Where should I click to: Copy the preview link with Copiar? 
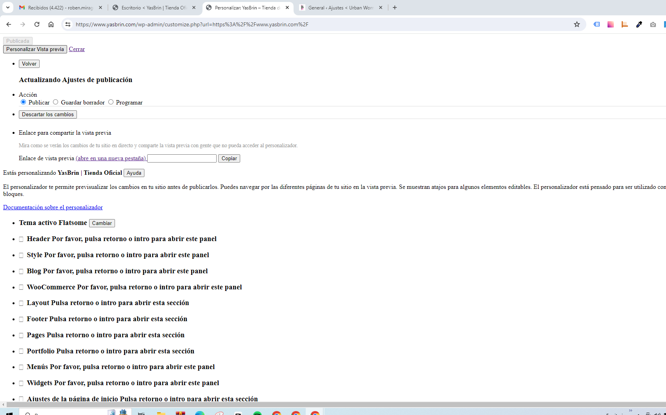click(x=229, y=158)
